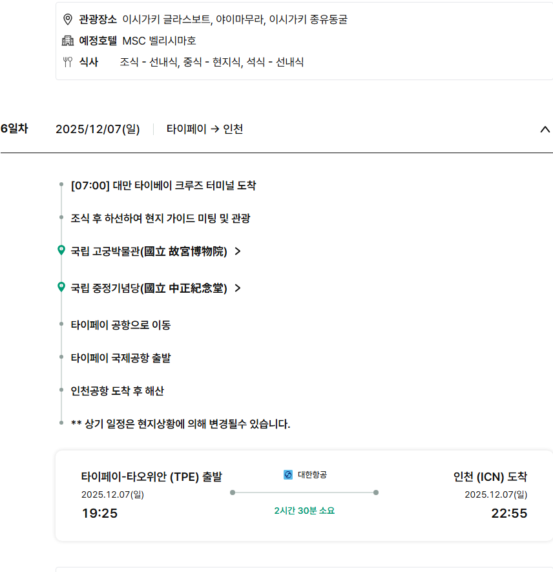This screenshot has width=553, height=572.
Task: Click the 22:55 arrival time
Action: [x=509, y=514]
